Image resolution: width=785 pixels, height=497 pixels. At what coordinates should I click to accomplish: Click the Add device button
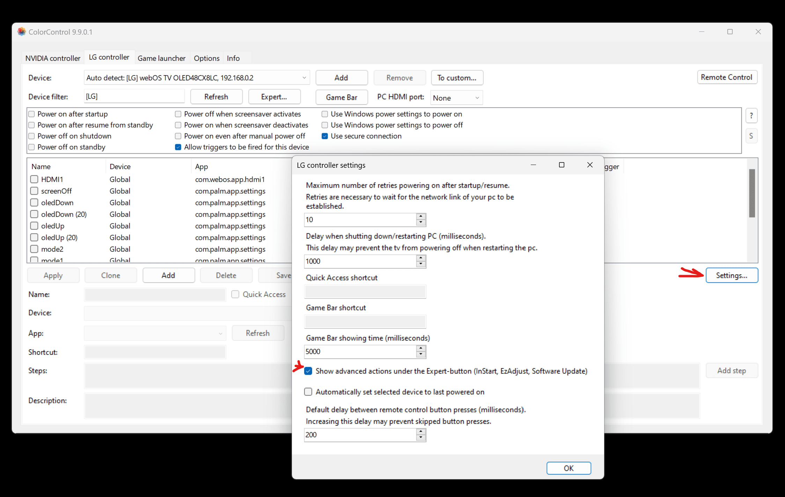click(342, 78)
